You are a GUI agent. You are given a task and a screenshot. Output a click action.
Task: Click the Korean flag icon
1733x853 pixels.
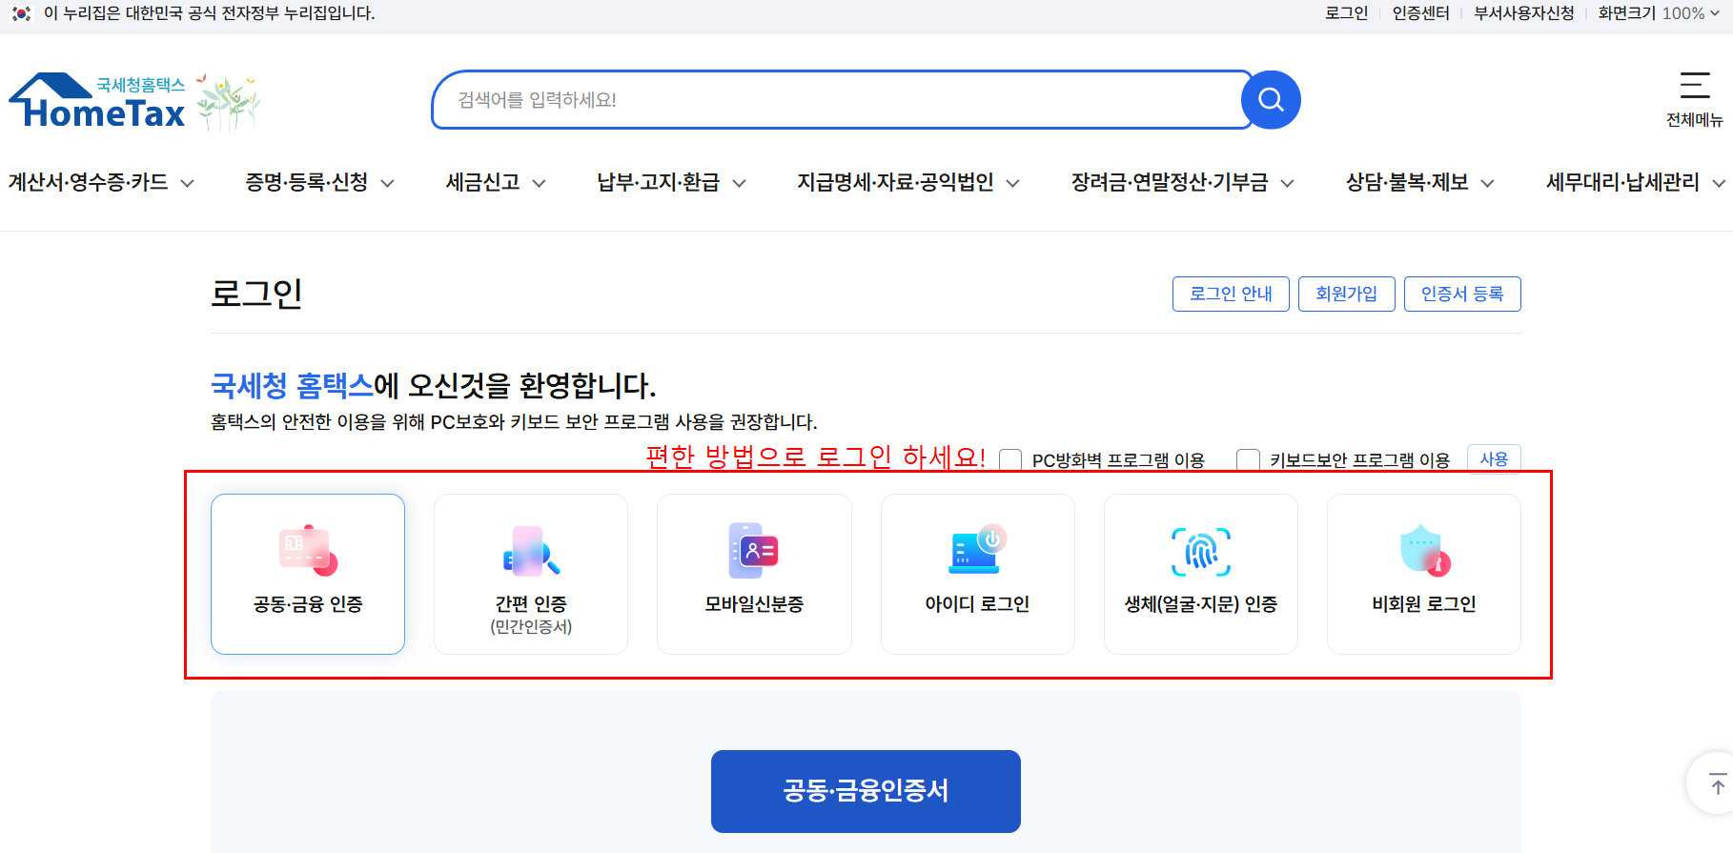tap(21, 13)
